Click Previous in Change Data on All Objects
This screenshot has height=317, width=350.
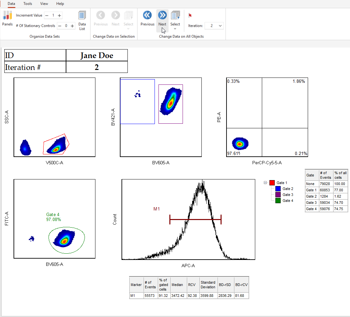tap(147, 15)
